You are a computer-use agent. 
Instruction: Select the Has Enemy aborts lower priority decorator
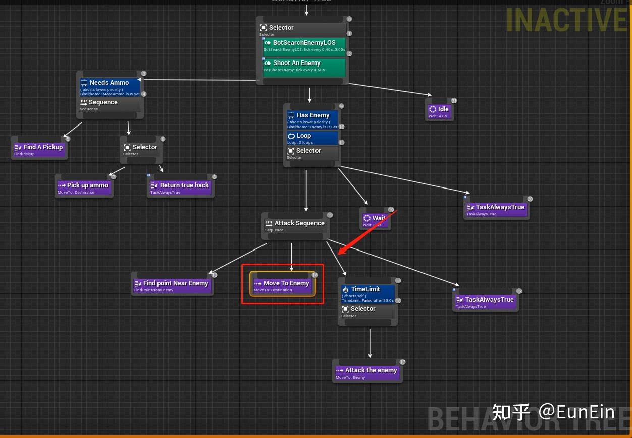point(312,118)
